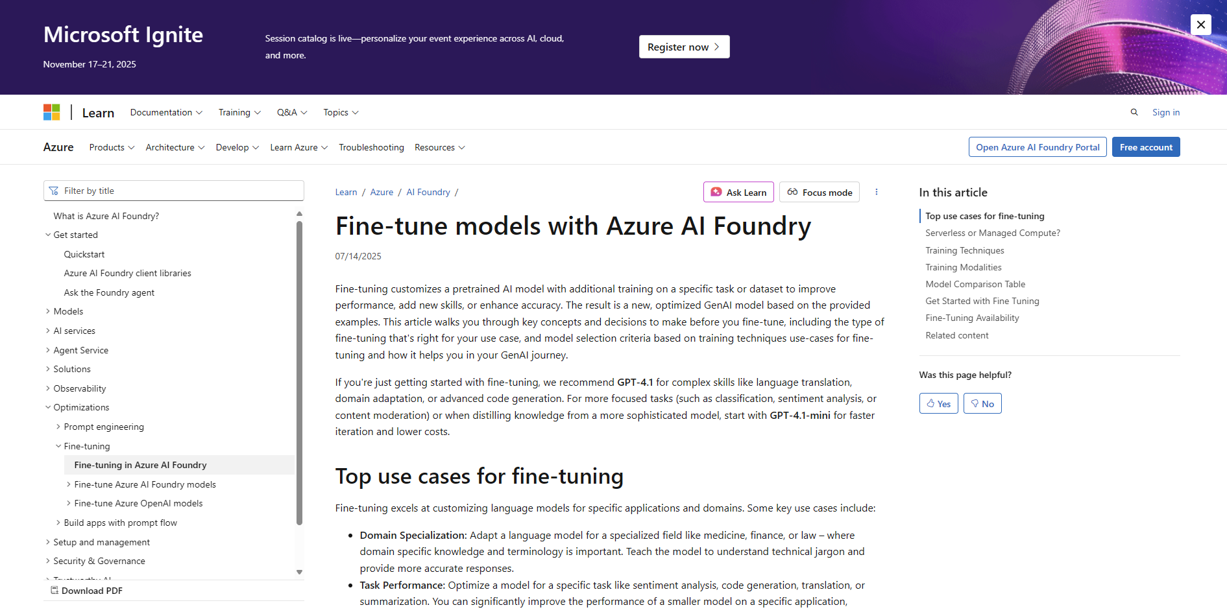The width and height of the screenshot is (1227, 614).
Task: Collapse the Optimizations tree section
Action: pyautogui.click(x=81, y=407)
